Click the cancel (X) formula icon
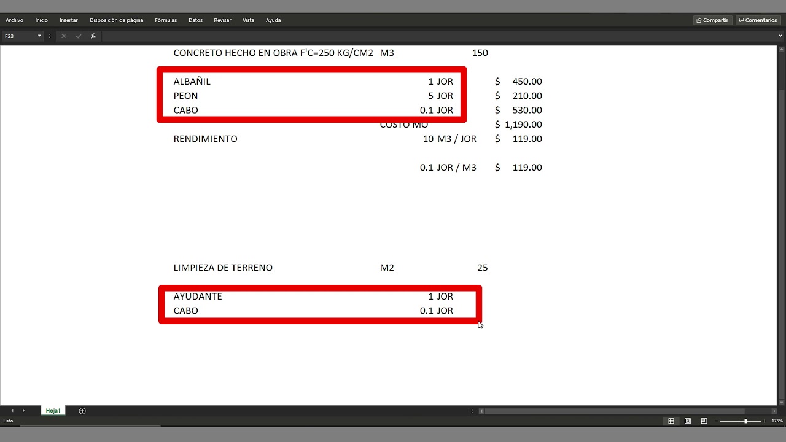 coord(63,36)
